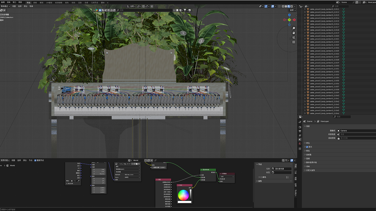Click the 添加 menu in node editor
The height and width of the screenshot is (211, 376).
[25, 160]
